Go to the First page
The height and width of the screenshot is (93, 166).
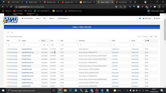pyautogui.click(x=139, y=36)
